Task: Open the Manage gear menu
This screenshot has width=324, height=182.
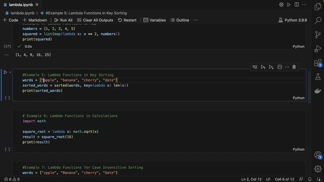Action: (318, 169)
